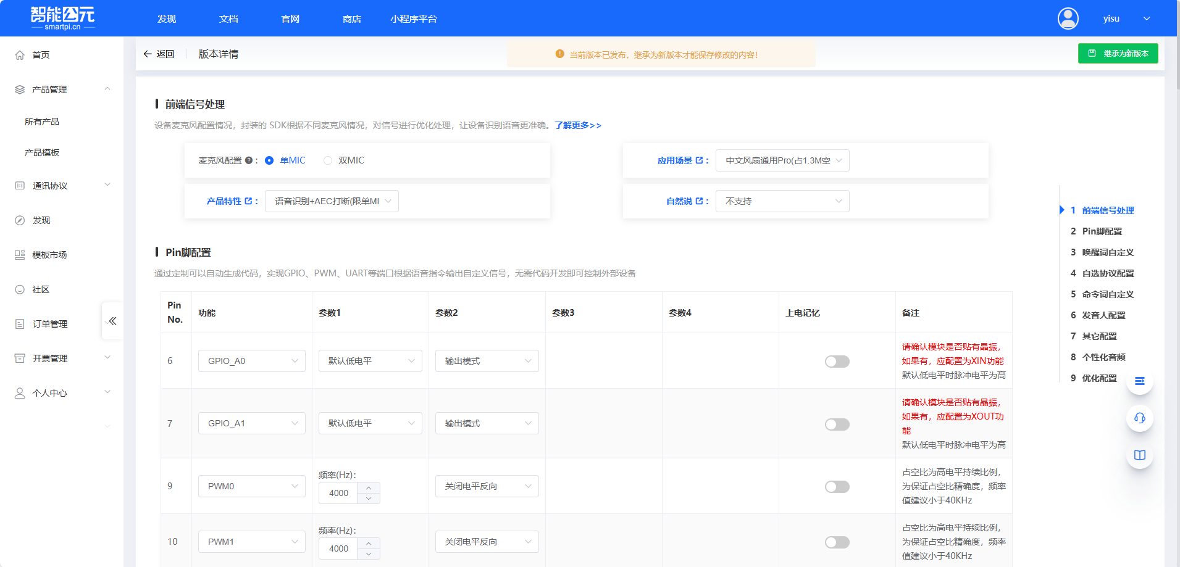Image resolution: width=1180 pixels, height=567 pixels.
Task: Open the 模板市场 template market icon
Action: pos(19,254)
